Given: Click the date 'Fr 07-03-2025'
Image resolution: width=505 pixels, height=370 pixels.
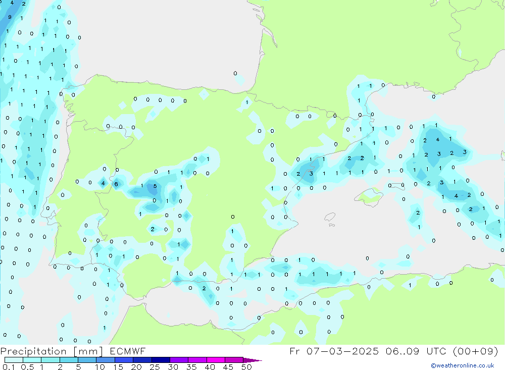Looking at the screenshot, I should tap(334, 351).
